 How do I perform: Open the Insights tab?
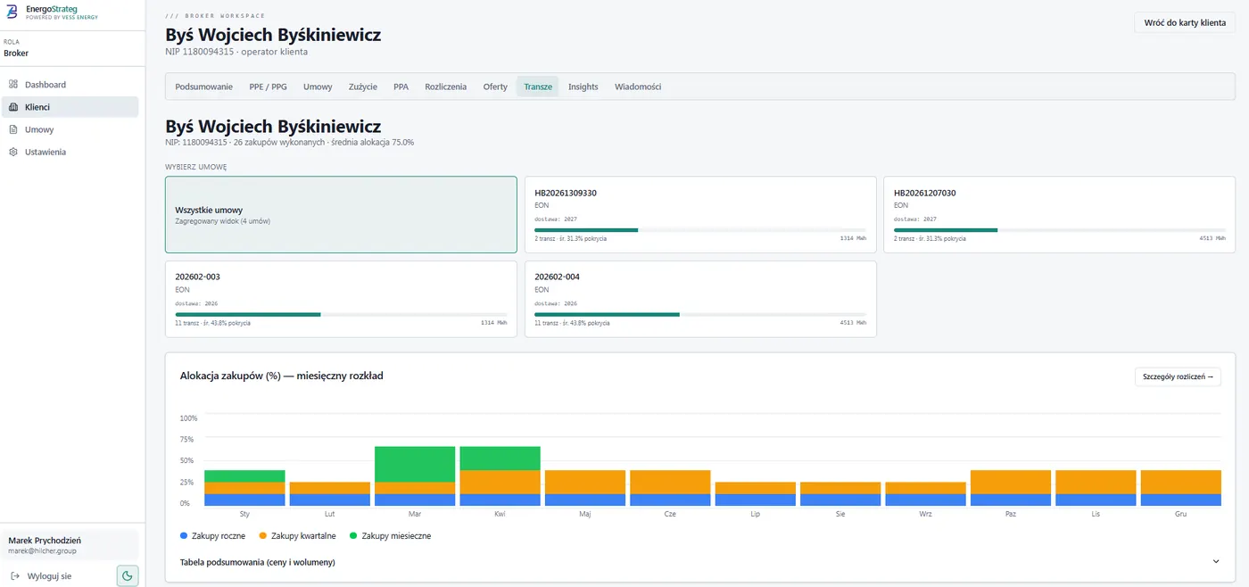click(583, 87)
